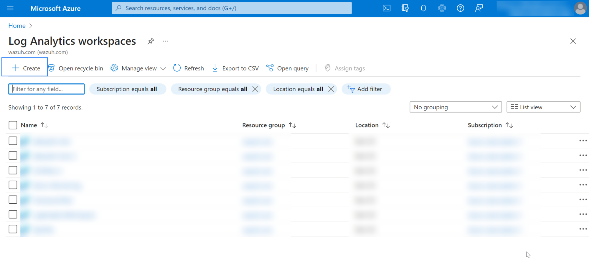The height and width of the screenshot is (279, 589).
Task: Click the Feedback icon in header
Action: (479, 8)
